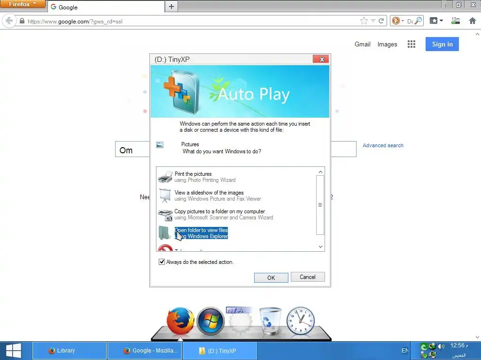This screenshot has width=481, height=360.
Task: Click the printer icon in the list
Action: coord(165,177)
